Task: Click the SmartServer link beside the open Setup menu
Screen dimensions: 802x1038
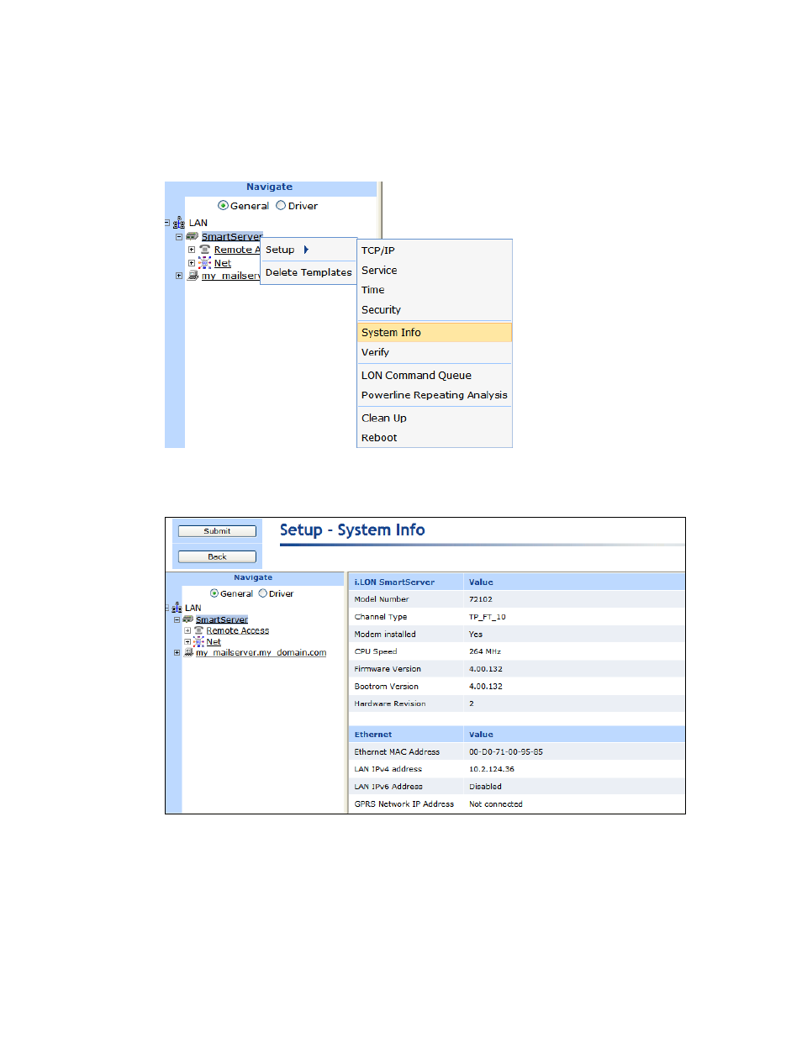Action: click(232, 236)
